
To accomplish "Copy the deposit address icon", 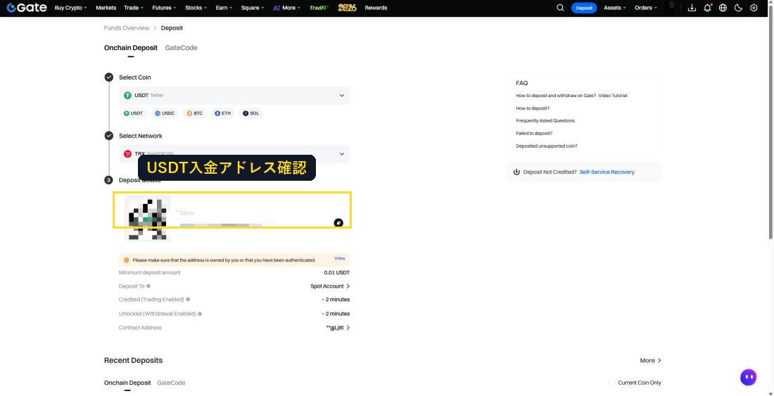I will tap(338, 223).
